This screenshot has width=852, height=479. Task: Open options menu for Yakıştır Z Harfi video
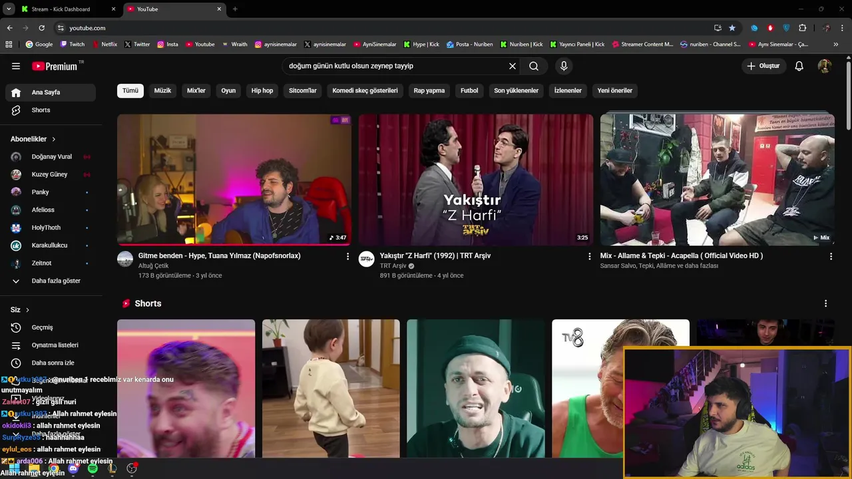coord(589,256)
